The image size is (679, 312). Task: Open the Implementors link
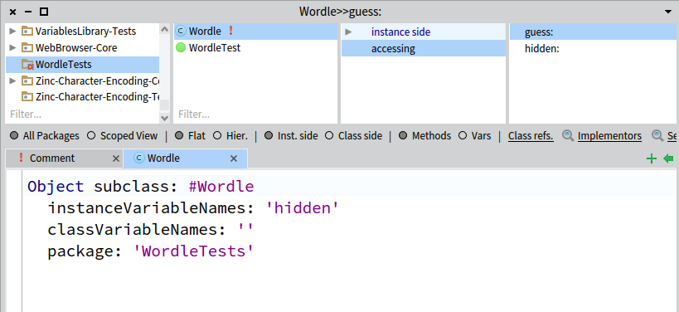pos(609,135)
